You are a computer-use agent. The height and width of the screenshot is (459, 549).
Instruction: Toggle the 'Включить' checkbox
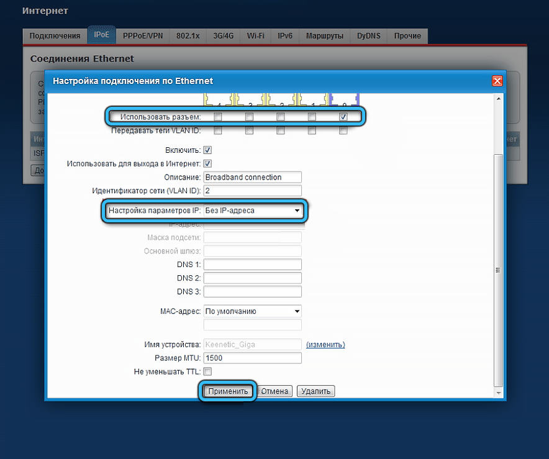(207, 150)
